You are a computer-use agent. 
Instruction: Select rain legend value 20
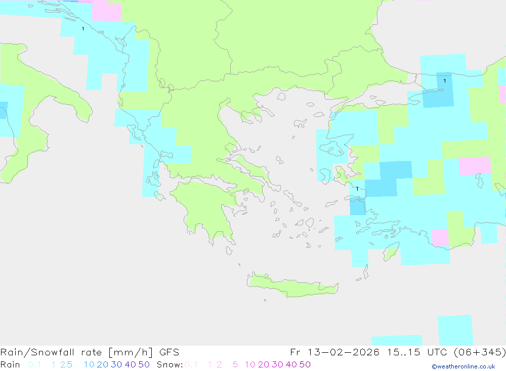click(103, 364)
